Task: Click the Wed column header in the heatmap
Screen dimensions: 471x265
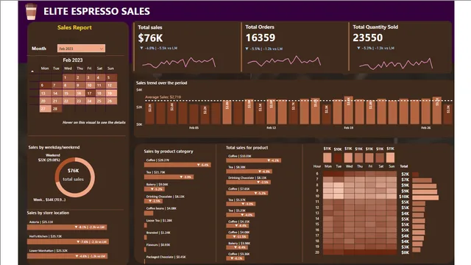Action: click(x=349, y=166)
